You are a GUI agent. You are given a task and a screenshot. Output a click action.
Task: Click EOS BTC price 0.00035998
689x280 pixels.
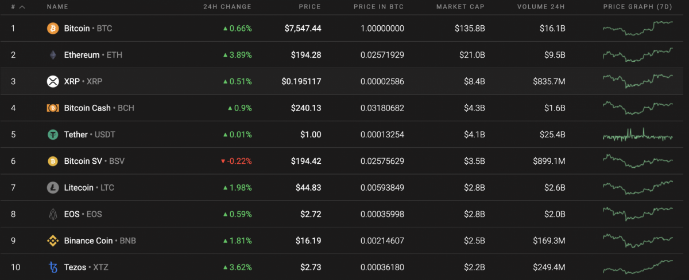(382, 214)
